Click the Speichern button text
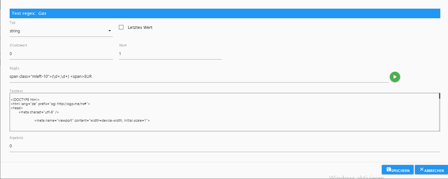This screenshot has width=448, height=179. point(400,171)
